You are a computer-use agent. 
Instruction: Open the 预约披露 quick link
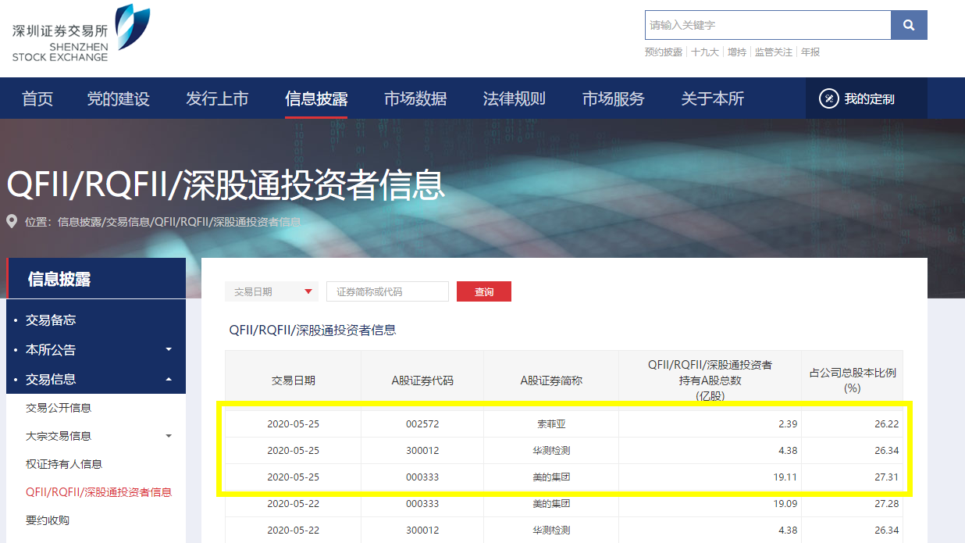point(664,52)
